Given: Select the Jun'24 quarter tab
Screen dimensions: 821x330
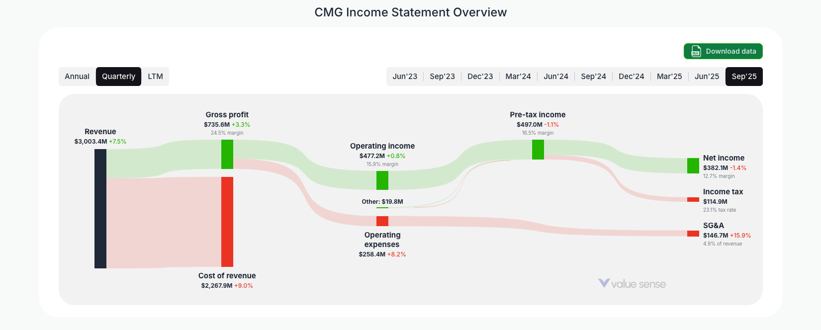Looking at the screenshot, I should [556, 76].
